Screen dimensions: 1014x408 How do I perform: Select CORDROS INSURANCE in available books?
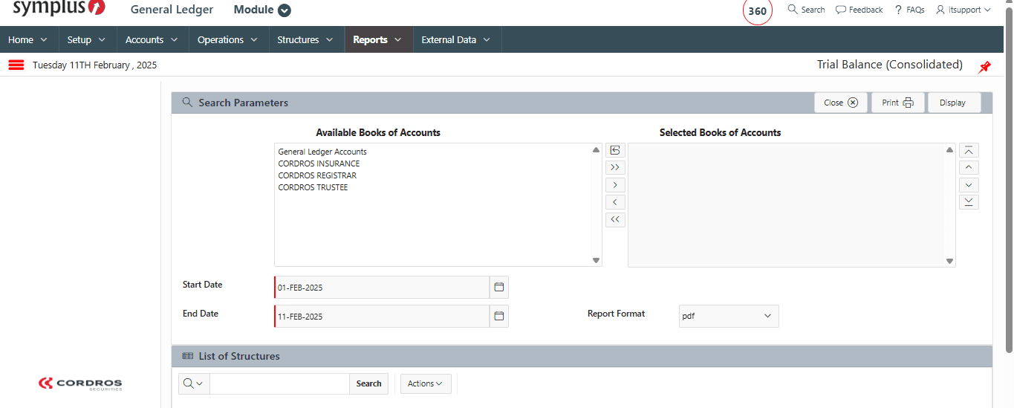pos(319,163)
